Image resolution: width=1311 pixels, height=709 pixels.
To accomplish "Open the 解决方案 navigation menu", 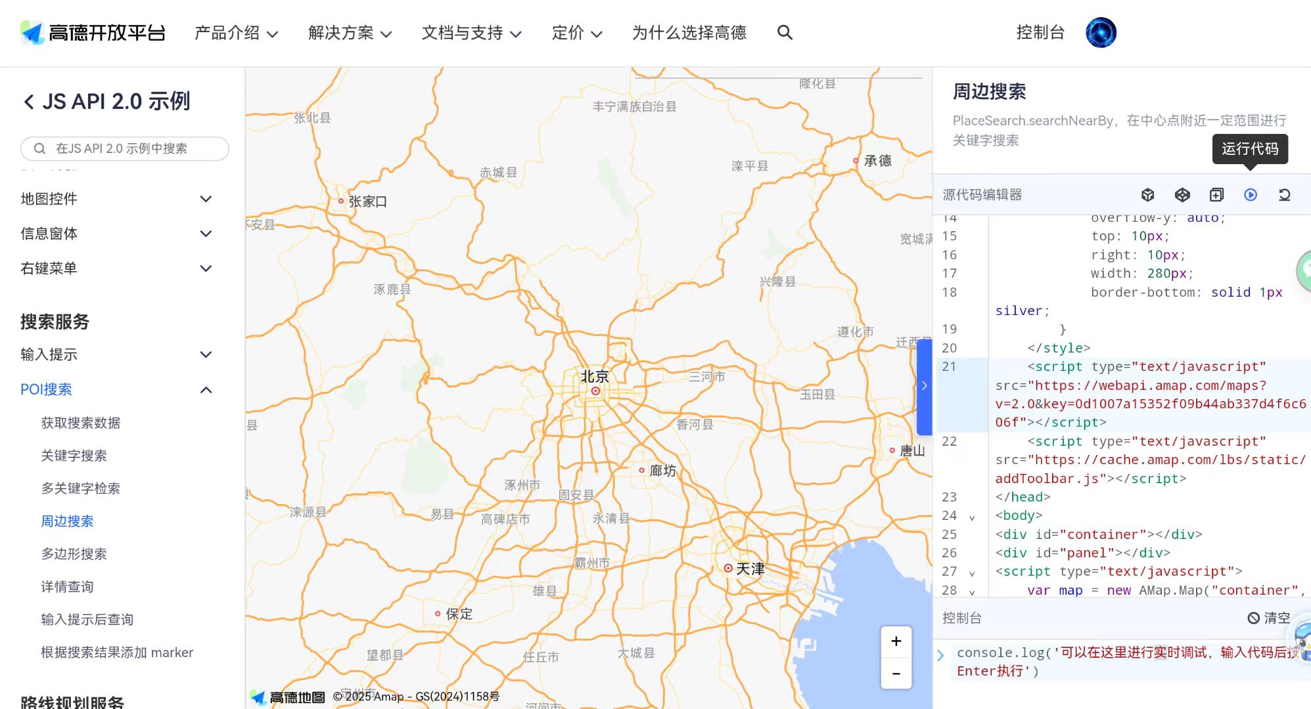I will click(x=350, y=33).
